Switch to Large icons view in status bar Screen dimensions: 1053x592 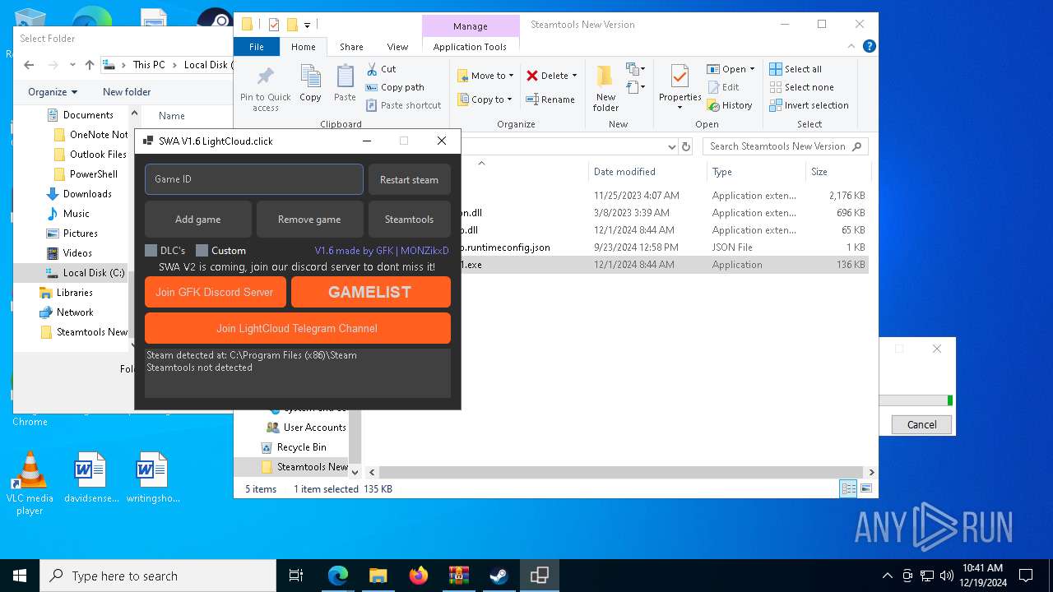click(865, 489)
